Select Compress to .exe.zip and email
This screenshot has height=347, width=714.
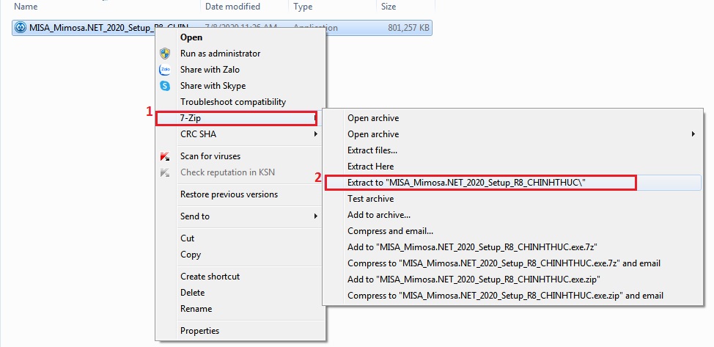(x=506, y=296)
